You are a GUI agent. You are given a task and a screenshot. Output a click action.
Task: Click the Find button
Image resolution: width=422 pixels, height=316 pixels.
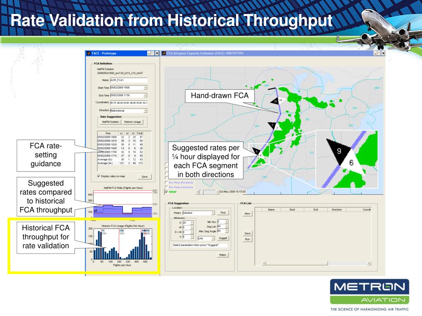tap(223, 213)
